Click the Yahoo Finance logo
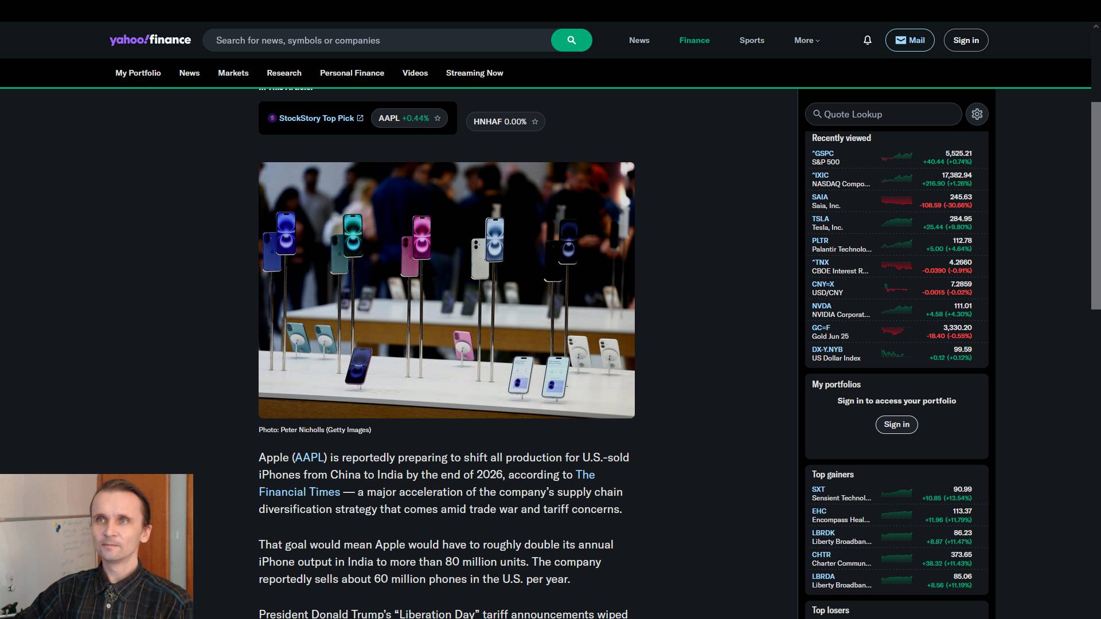The image size is (1101, 619). tap(150, 40)
